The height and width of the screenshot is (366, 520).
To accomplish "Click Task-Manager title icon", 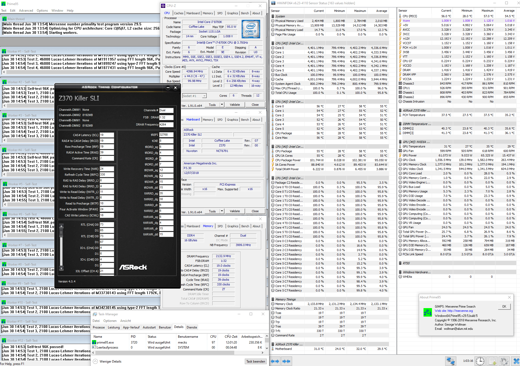I will (x=95, y=314).
